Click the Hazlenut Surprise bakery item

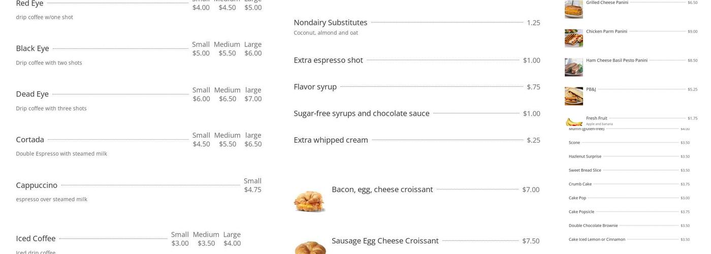[x=585, y=156]
